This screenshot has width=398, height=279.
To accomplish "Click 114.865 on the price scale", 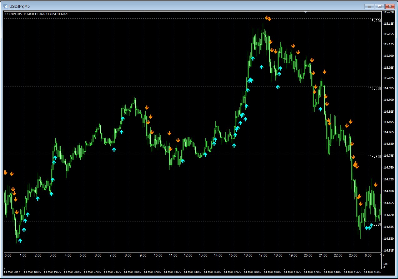I will pyautogui.click(x=389, y=132).
